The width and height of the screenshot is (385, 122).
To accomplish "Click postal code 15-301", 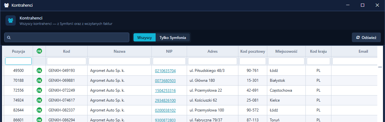I will click(252, 80).
